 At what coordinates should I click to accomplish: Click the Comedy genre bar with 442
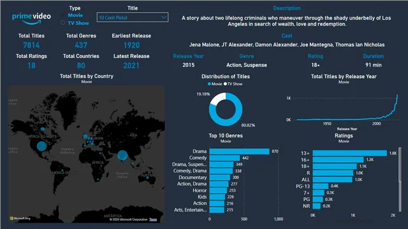coord(224,158)
